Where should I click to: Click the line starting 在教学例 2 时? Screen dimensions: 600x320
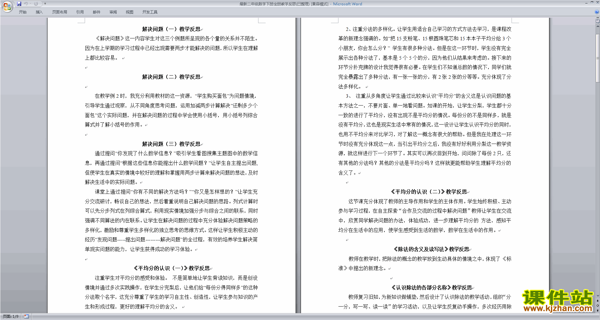click(176, 96)
